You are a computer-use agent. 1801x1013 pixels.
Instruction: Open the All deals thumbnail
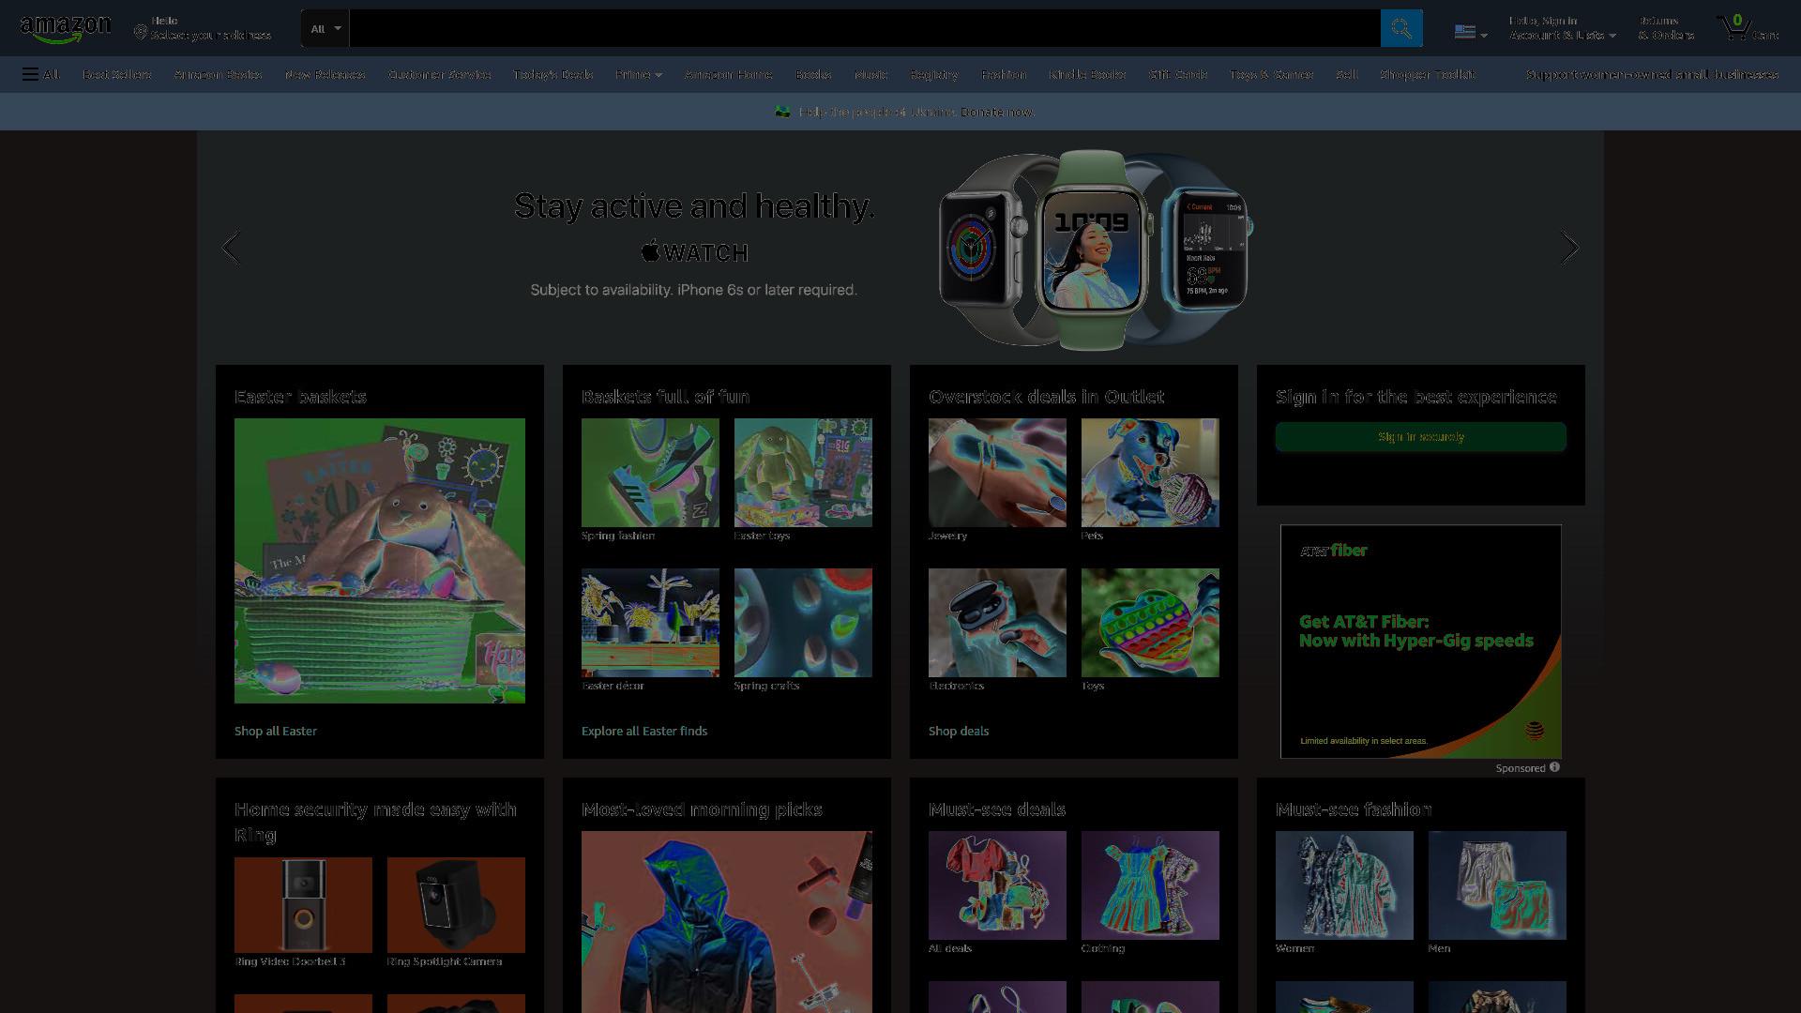(997, 885)
